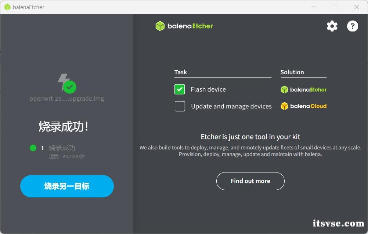Image resolution: width=368 pixels, height=234 pixels.
Task: Select the openwrt-23....upgrade.img file name
Action: (67, 99)
